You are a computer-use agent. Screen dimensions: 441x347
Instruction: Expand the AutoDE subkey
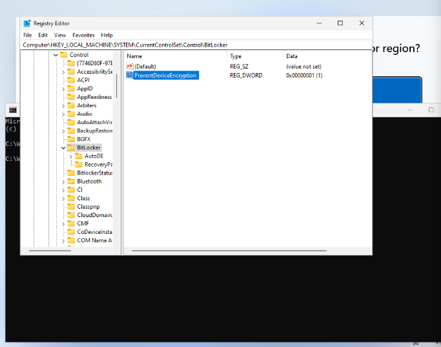pos(71,156)
